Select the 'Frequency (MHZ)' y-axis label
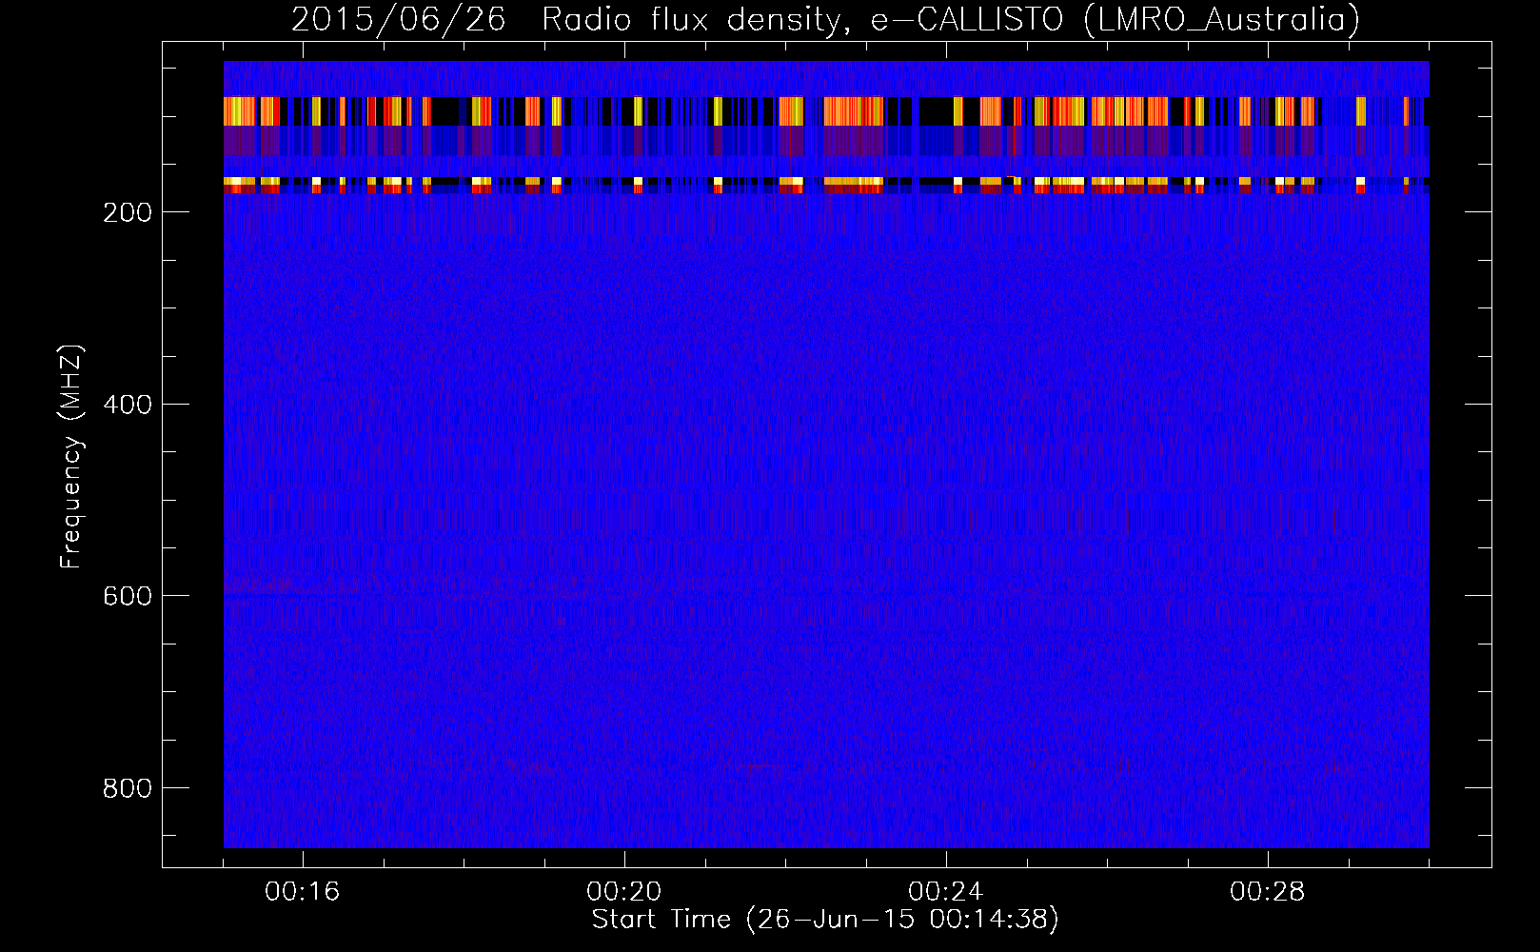 (x=71, y=456)
